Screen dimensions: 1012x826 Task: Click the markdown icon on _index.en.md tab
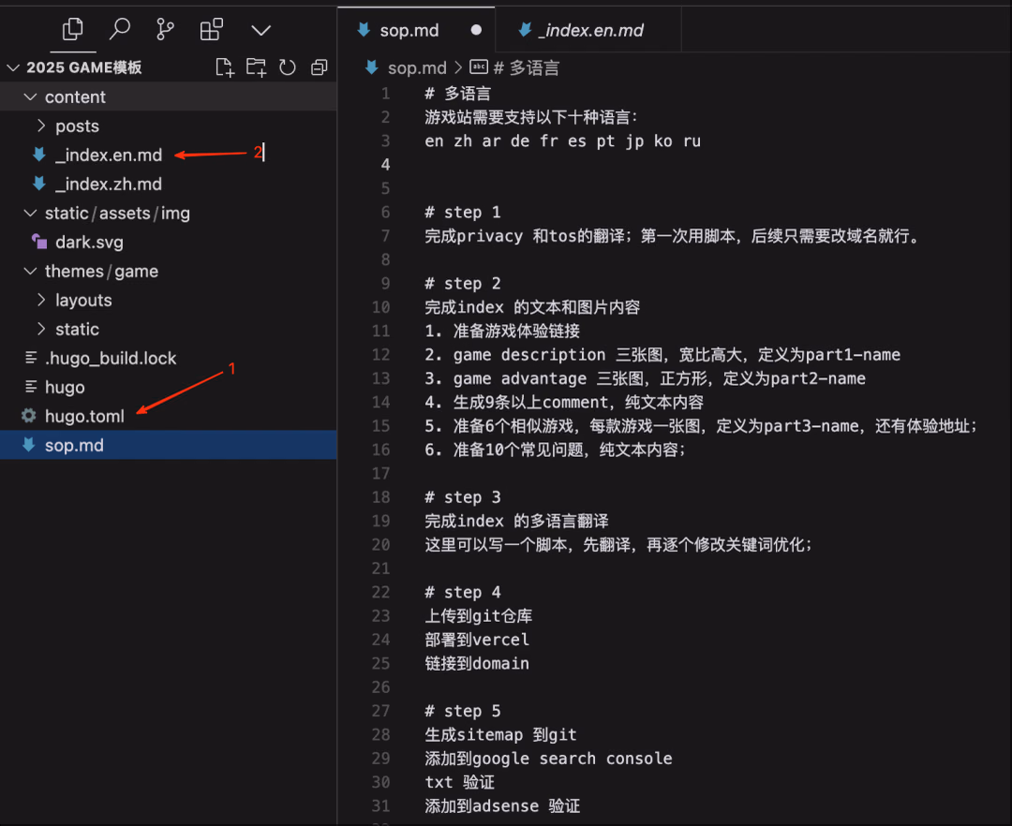[526, 29]
